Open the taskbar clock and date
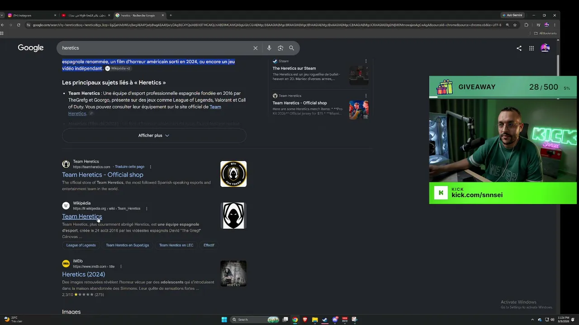The height and width of the screenshot is (325, 579). pyautogui.click(x=564, y=320)
